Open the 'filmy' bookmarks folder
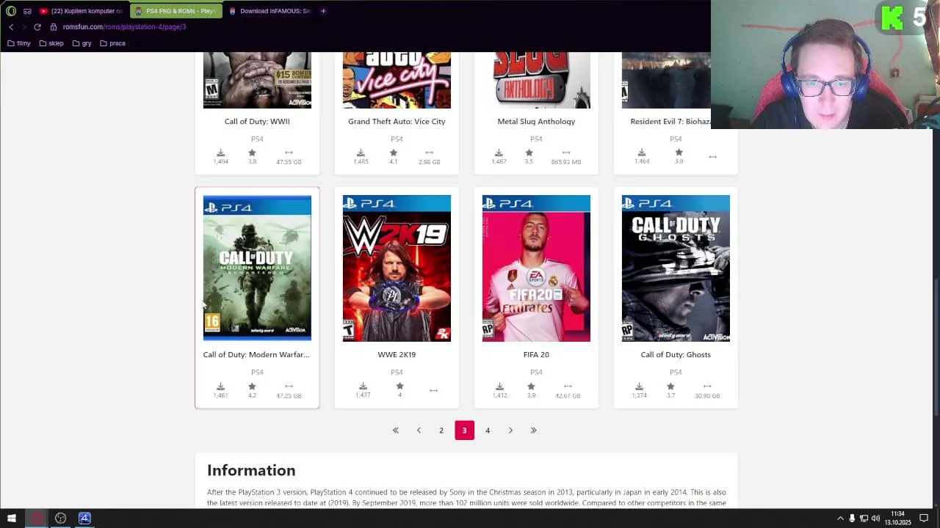This screenshot has width=940, height=528. point(19,43)
